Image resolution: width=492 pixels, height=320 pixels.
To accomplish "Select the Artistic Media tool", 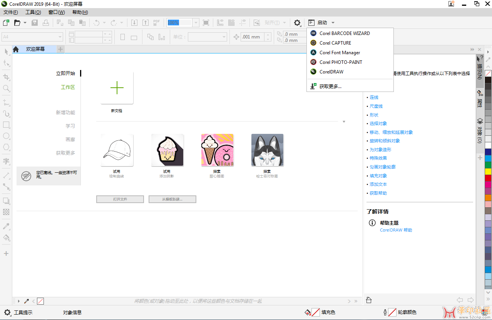I will point(6,113).
